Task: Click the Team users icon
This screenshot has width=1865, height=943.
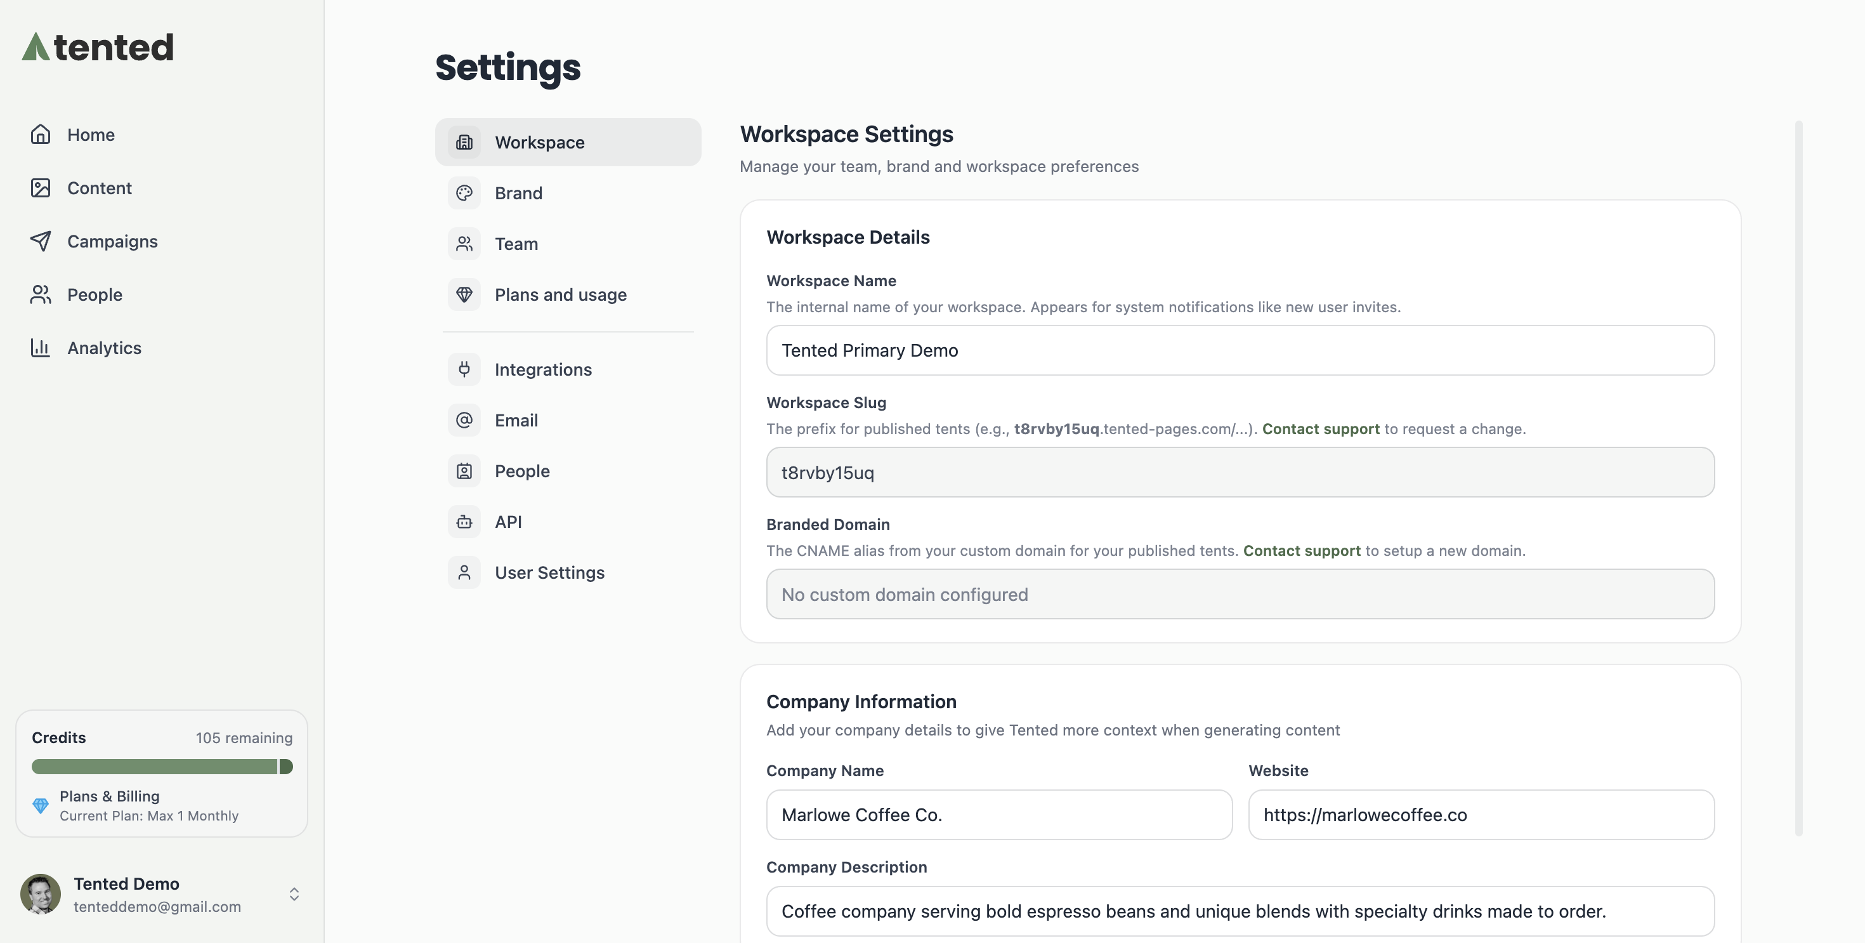Action: point(464,243)
